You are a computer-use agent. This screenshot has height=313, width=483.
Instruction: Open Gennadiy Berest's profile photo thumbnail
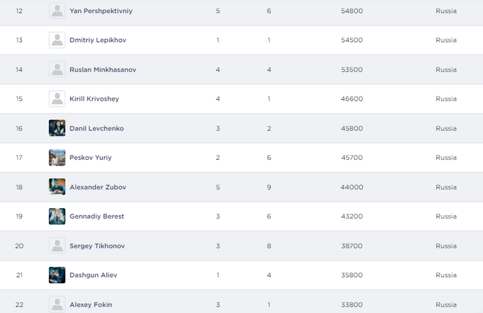coord(57,216)
